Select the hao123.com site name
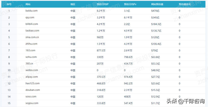The image size is (208, 107). [x=32, y=83]
